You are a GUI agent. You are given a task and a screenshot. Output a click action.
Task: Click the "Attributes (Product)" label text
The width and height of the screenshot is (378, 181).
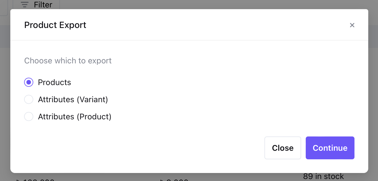(75, 117)
